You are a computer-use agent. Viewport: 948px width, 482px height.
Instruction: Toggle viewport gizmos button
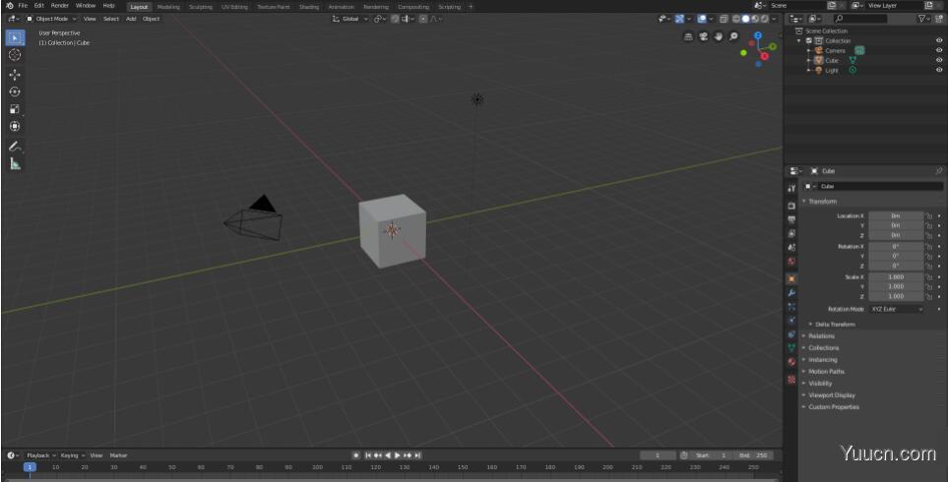[679, 19]
